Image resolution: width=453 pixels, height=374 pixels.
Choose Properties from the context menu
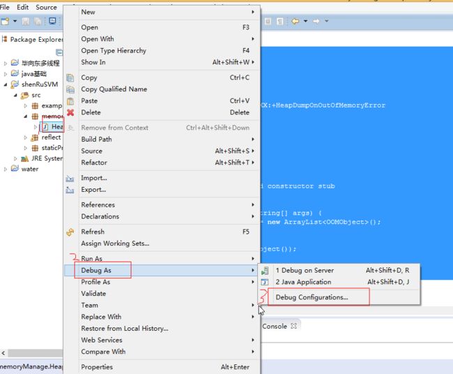(162, 367)
